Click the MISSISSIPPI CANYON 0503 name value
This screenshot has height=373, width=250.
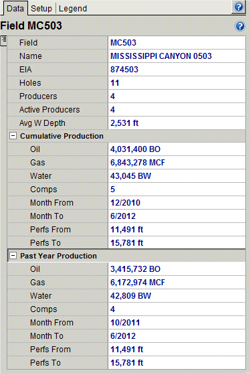click(161, 56)
